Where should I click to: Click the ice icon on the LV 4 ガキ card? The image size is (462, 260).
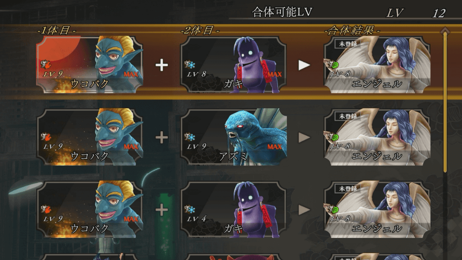pos(190,209)
